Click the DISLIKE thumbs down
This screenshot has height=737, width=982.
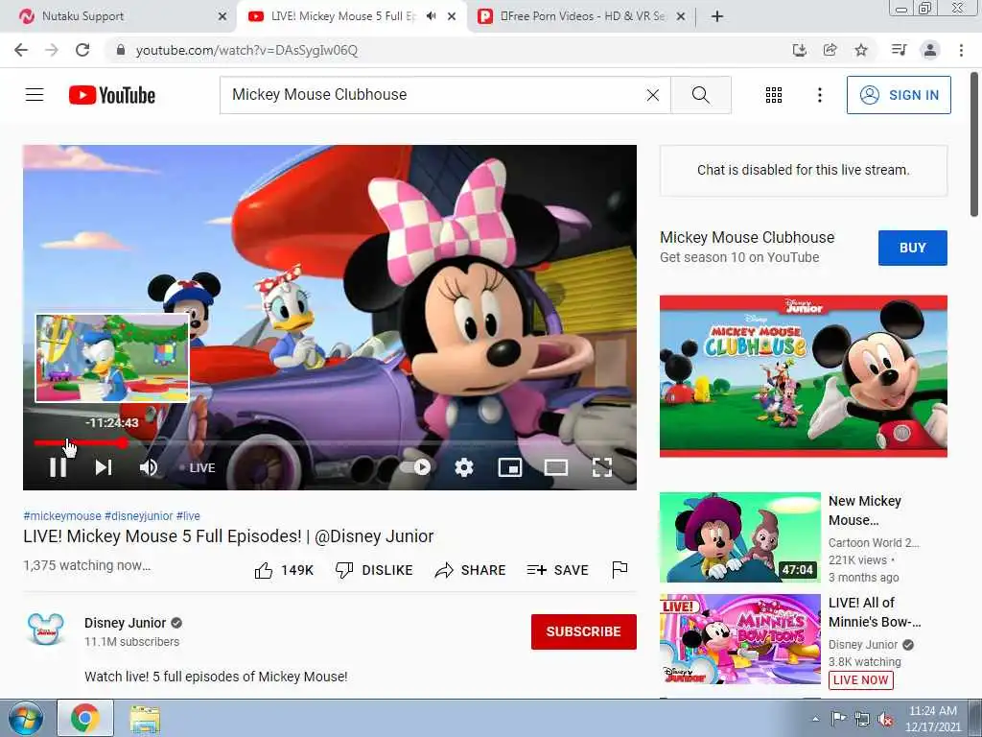coord(374,570)
